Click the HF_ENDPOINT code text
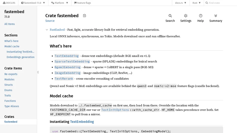 pos(60,114)
